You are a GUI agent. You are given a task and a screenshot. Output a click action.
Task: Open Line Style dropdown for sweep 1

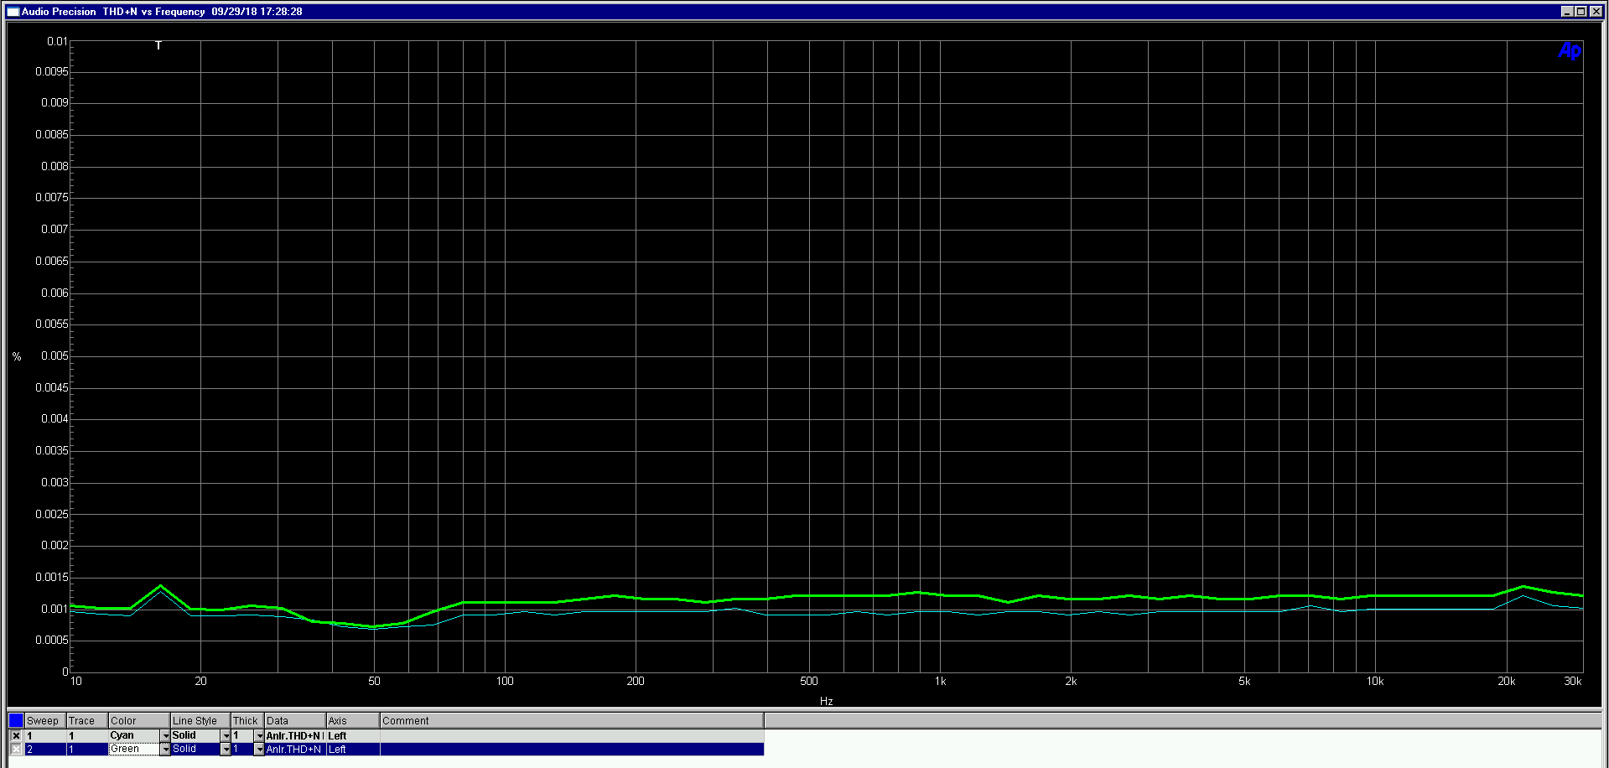point(226,735)
